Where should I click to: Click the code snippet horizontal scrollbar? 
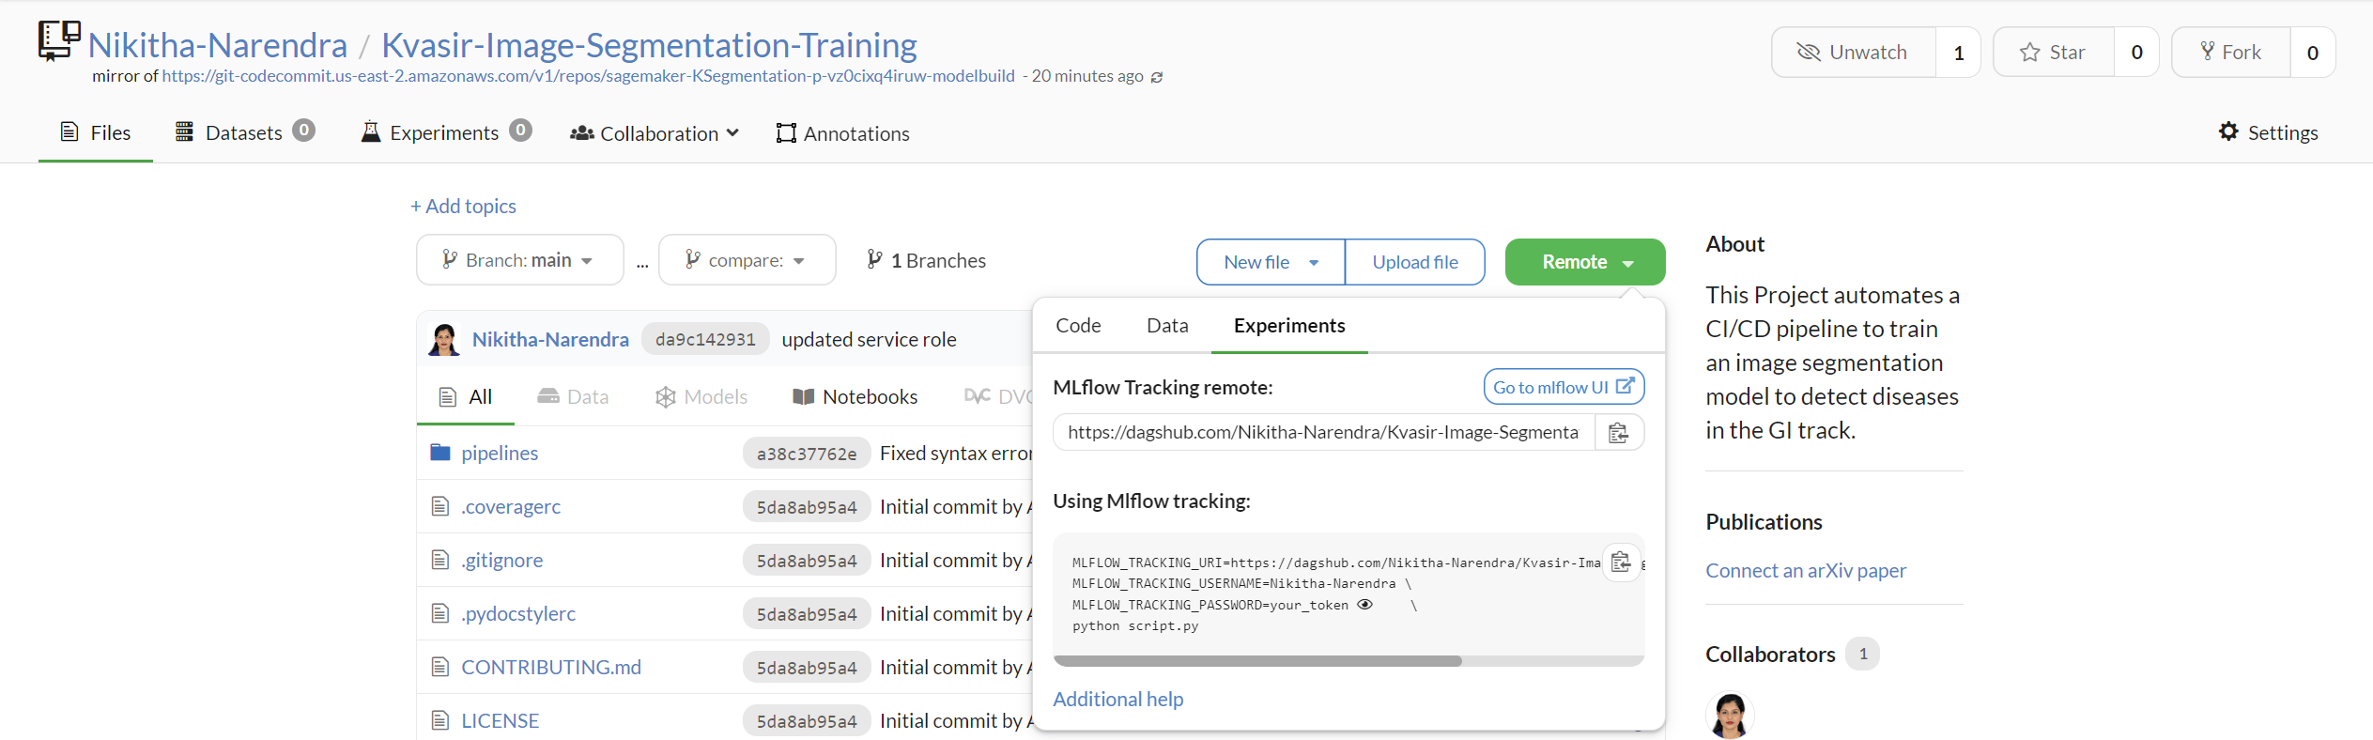[1257, 661]
